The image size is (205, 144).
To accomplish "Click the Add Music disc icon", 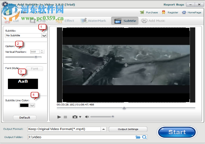I will tap(144, 21).
